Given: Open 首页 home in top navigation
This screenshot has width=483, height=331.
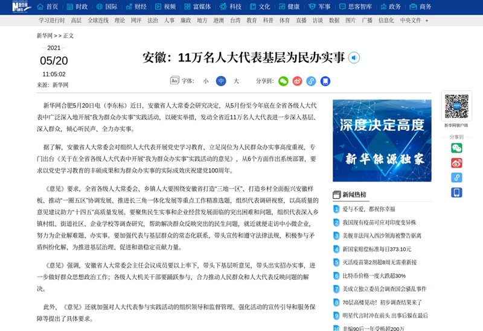Looking at the screenshot, I should [48, 7].
